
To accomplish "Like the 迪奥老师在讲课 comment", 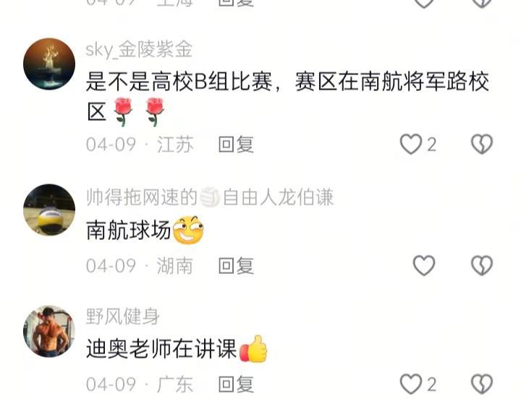I will [411, 384].
